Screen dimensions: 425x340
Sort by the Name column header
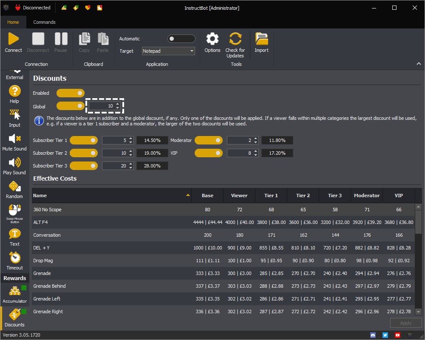112,195
